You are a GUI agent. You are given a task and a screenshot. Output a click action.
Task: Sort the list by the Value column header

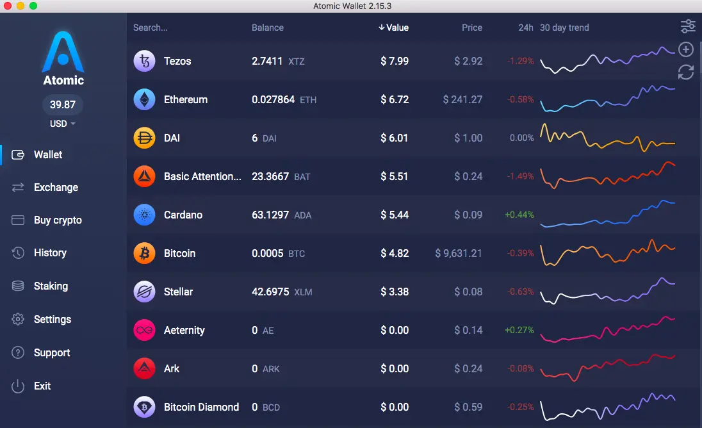[x=393, y=28]
